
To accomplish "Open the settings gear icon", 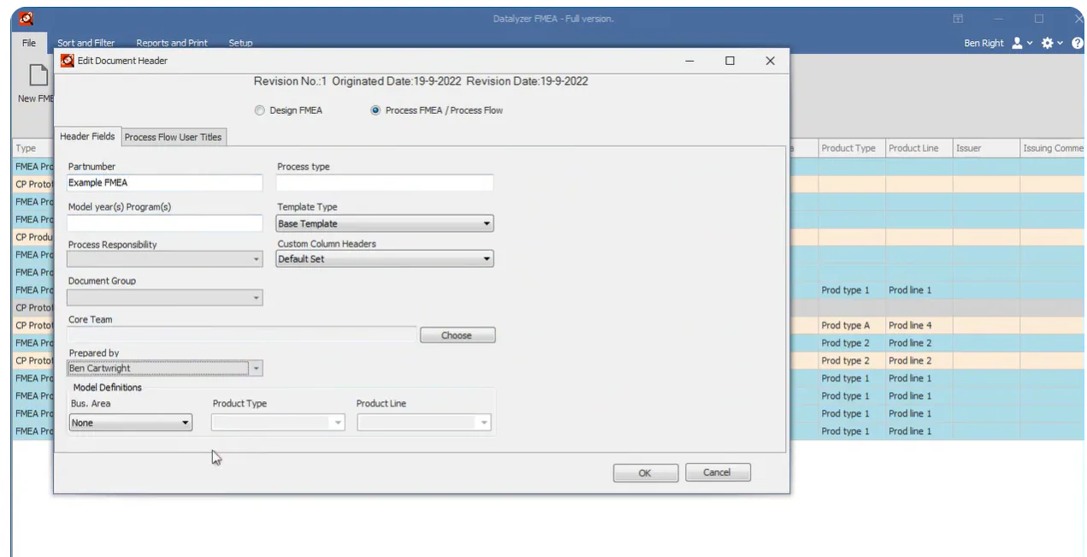I will point(1047,43).
